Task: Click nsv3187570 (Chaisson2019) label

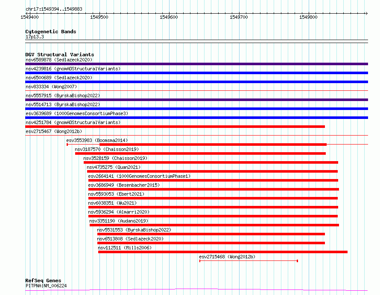Action: [x=107, y=149]
